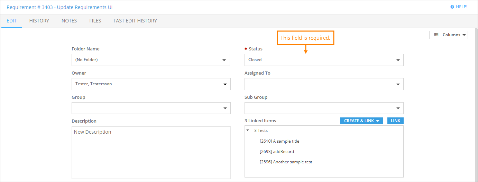Screen dimensions: 478x182
Task: Select linked test 2693 addRecord
Action: pyautogui.click(x=277, y=152)
